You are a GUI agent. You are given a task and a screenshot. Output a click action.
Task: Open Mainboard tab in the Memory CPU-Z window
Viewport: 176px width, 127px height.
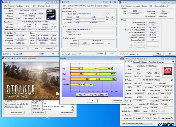click(136, 6)
